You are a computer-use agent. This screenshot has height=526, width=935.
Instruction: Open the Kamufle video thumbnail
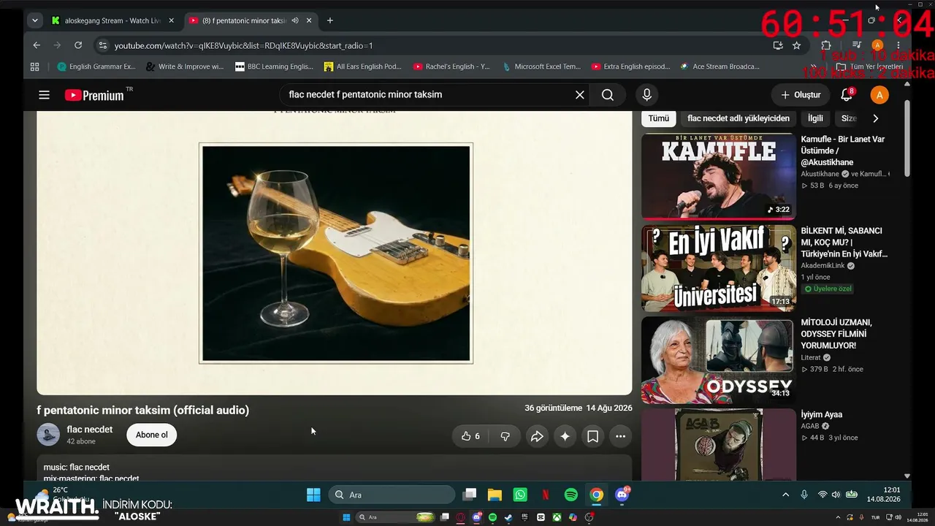[719, 176]
